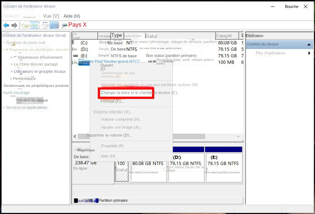Click the forward navigation arrow

point(14,25)
